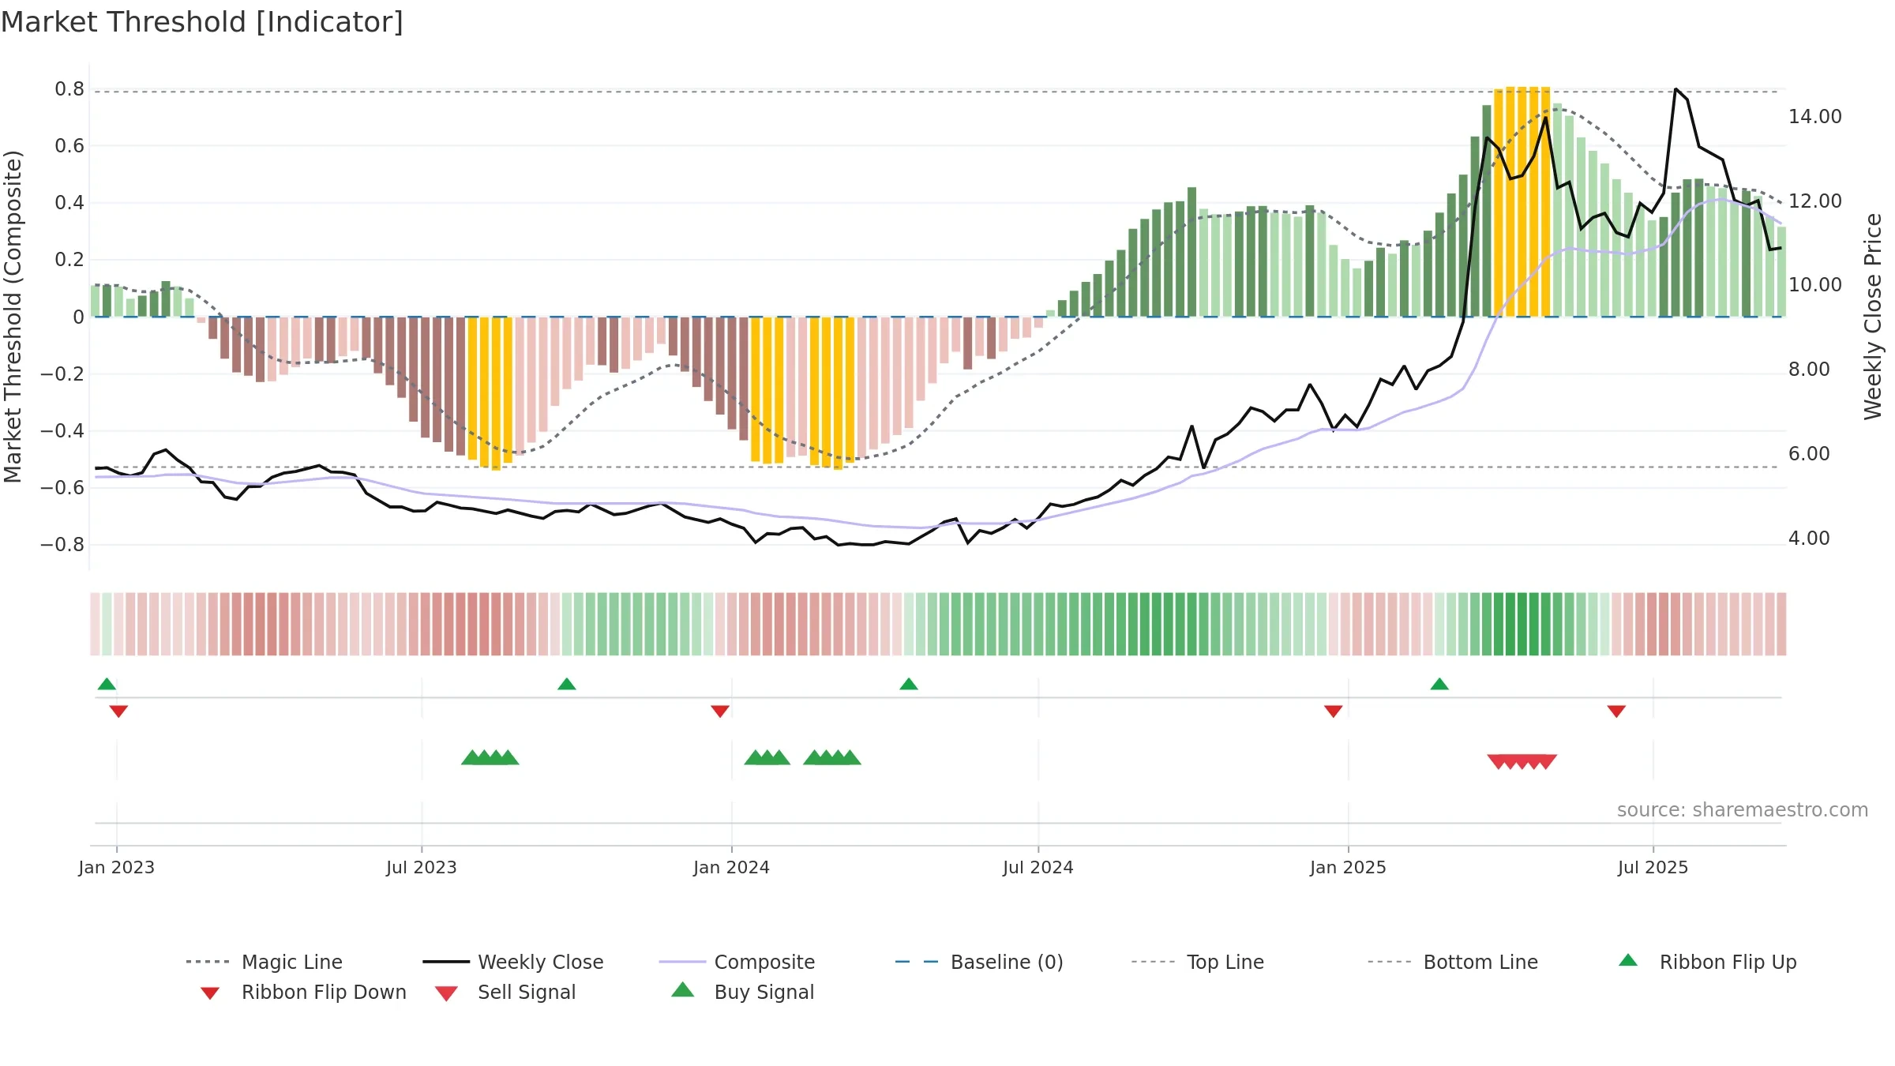Click the ribbon flip up triangle between Jan 2024 and Jul 2024
This screenshot has width=1895, height=1066.
[x=909, y=684]
